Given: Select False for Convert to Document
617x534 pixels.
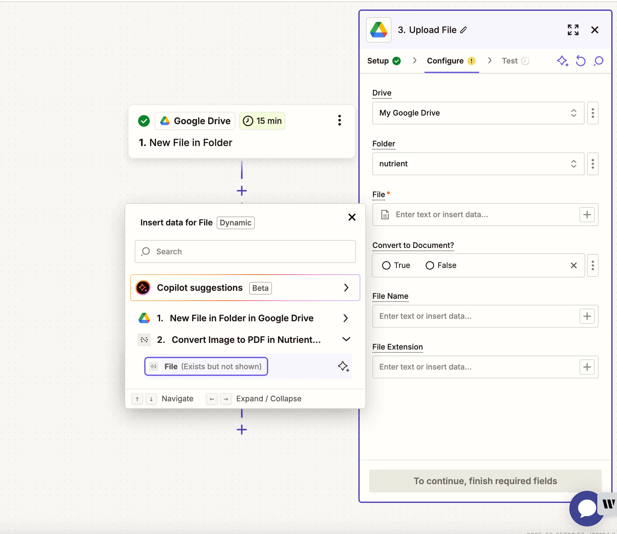Looking at the screenshot, I should coord(430,265).
